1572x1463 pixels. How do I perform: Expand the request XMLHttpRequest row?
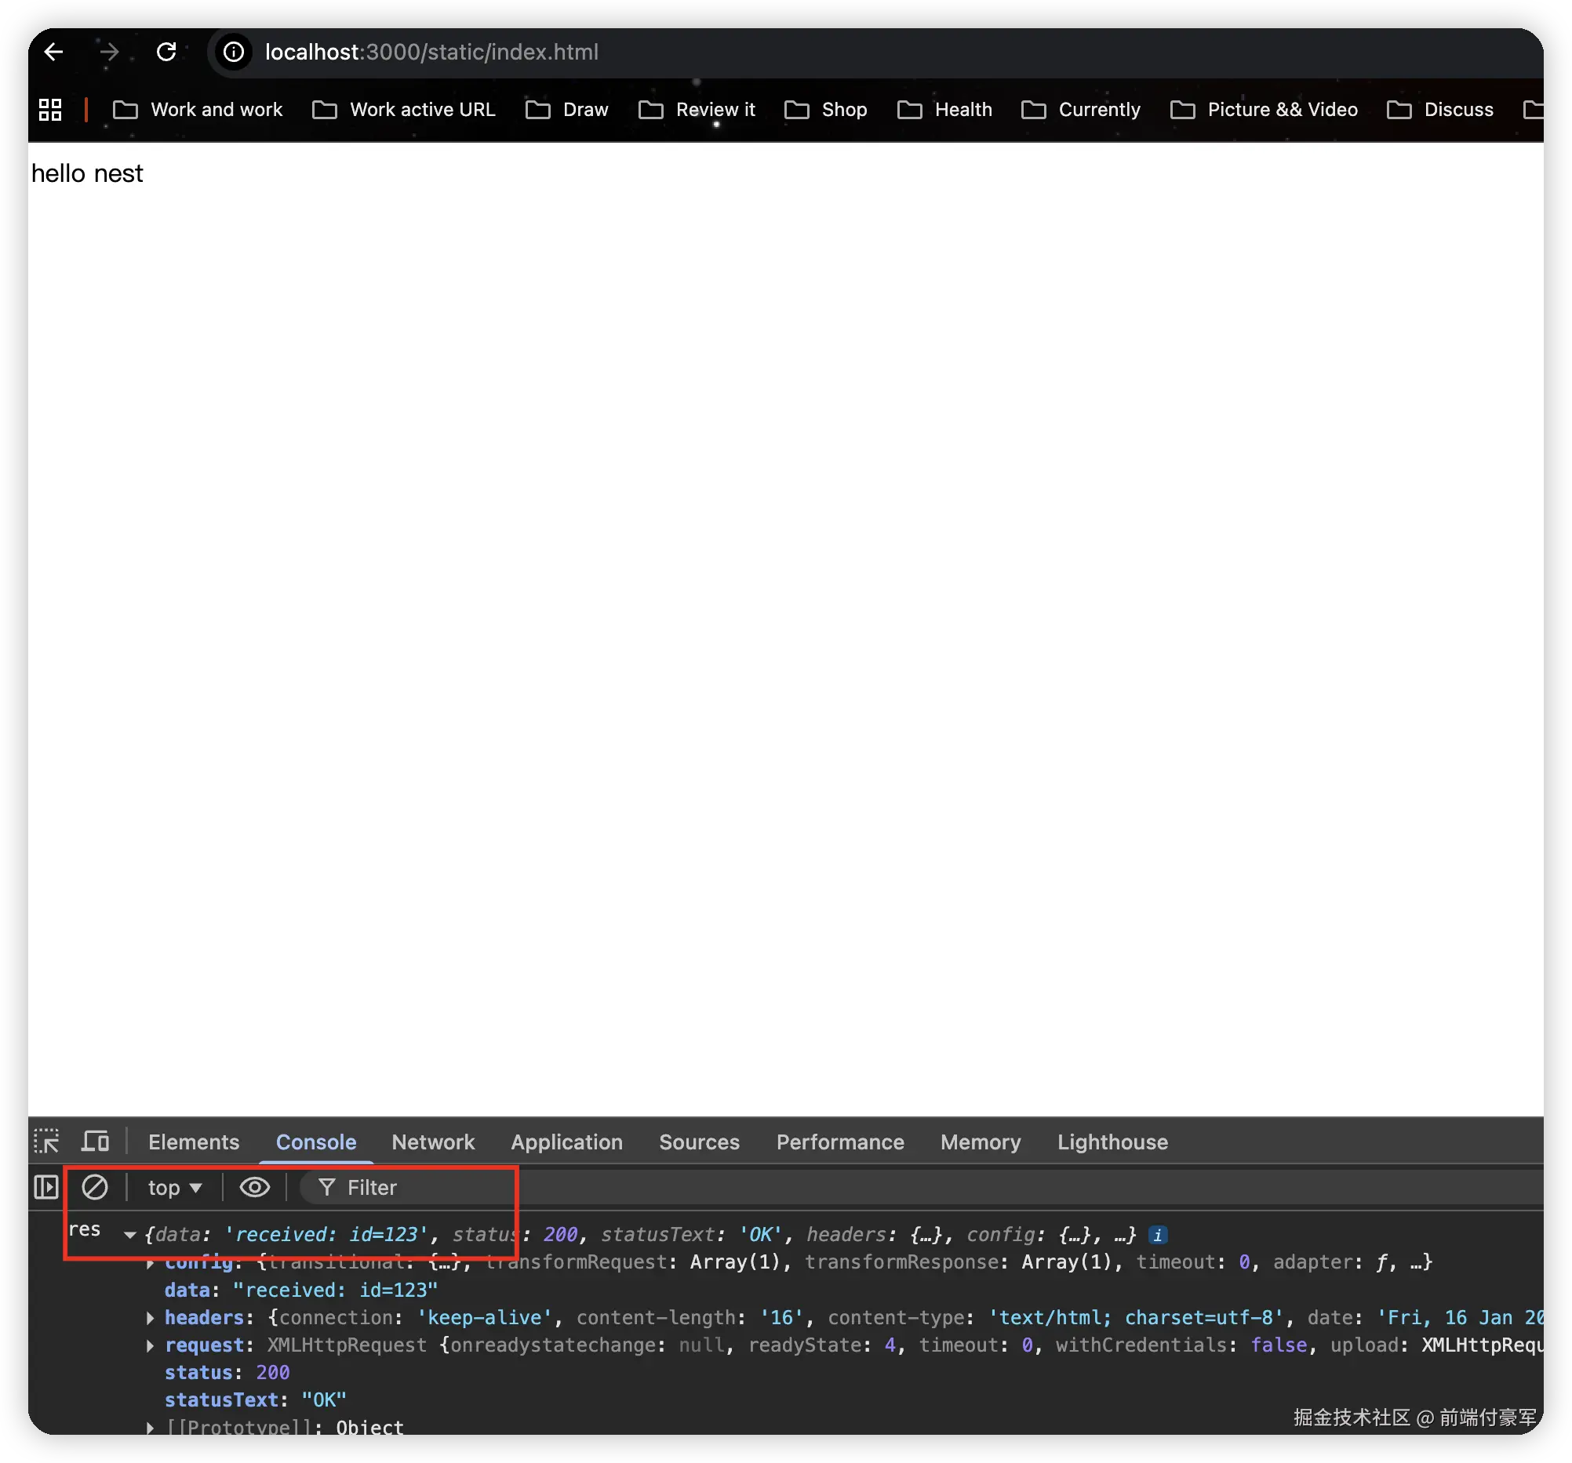[x=151, y=1345]
